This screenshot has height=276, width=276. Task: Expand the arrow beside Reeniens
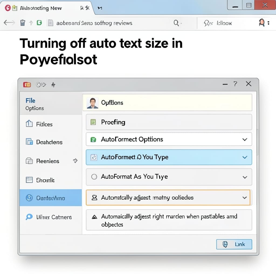[75, 161]
